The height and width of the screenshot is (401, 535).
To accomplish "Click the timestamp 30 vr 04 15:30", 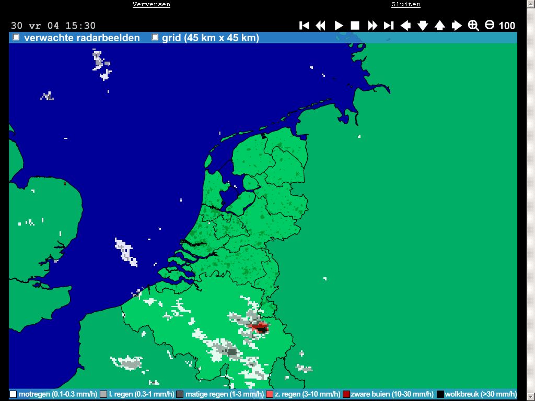I will (x=53, y=26).
